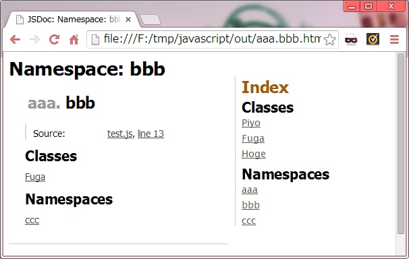
Task: Close the JSDoc Namespace tab
Action: [x=128, y=20]
